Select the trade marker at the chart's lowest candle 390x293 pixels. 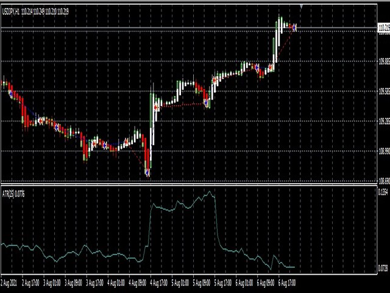coord(147,172)
